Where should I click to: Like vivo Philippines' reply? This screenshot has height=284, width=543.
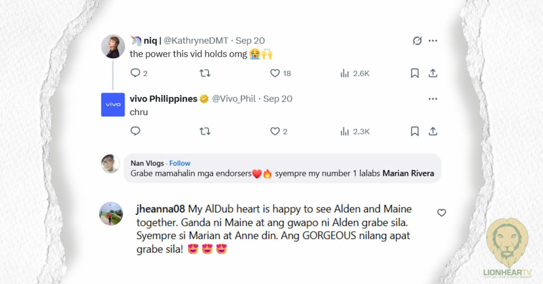275,131
